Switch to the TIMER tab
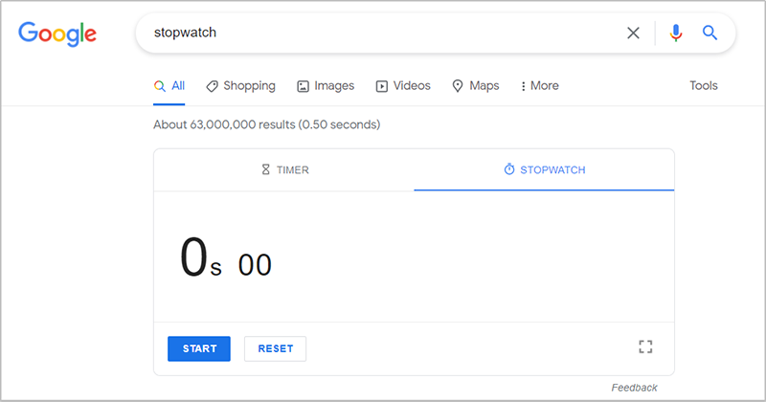This screenshot has width=766, height=402. [x=284, y=170]
